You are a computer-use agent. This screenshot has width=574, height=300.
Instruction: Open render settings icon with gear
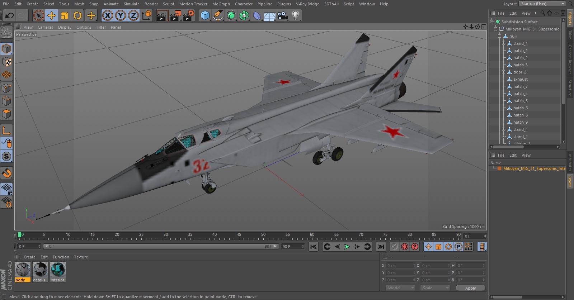point(189,15)
